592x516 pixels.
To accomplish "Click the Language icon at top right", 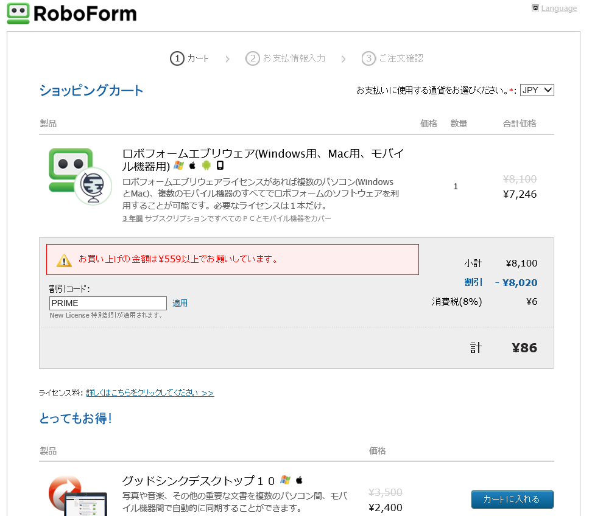I will [x=535, y=8].
